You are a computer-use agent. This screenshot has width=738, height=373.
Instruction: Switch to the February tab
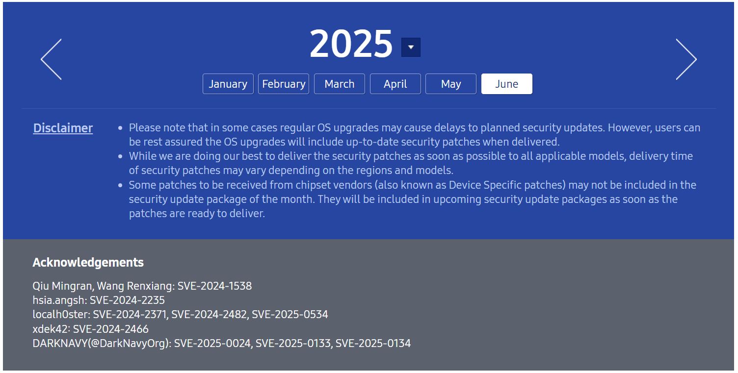pyautogui.click(x=284, y=84)
